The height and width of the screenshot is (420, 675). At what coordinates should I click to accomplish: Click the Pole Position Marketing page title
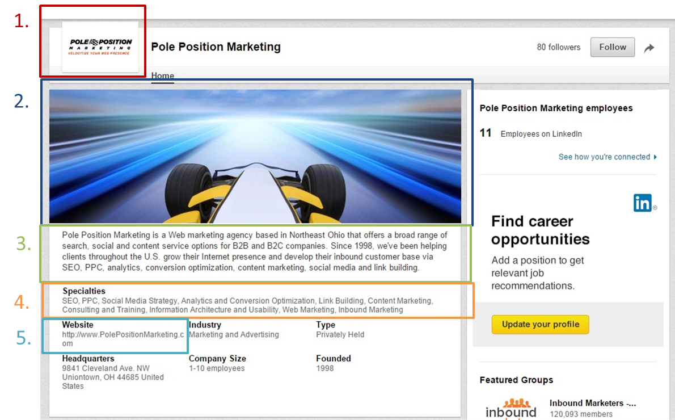click(216, 47)
